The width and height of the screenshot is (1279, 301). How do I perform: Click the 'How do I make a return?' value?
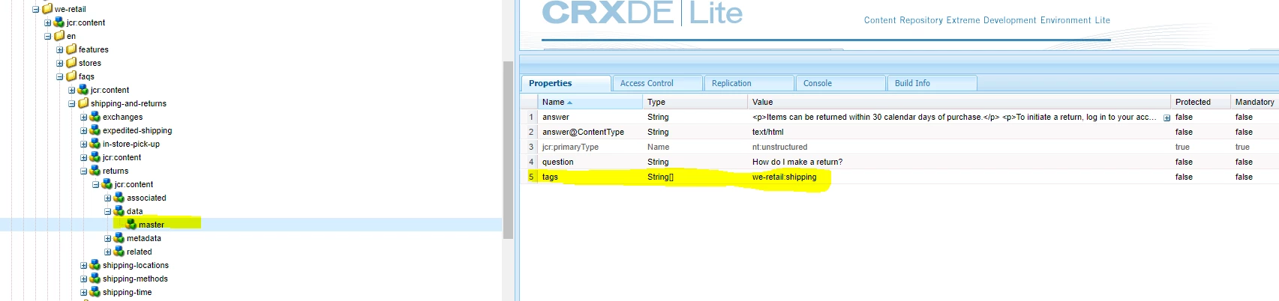[x=797, y=162]
